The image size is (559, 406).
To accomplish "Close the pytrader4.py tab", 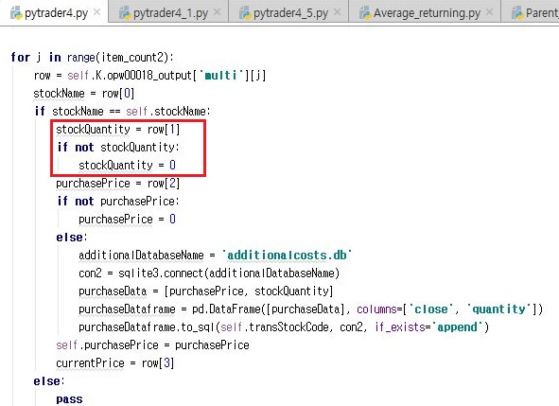I will click(x=96, y=12).
